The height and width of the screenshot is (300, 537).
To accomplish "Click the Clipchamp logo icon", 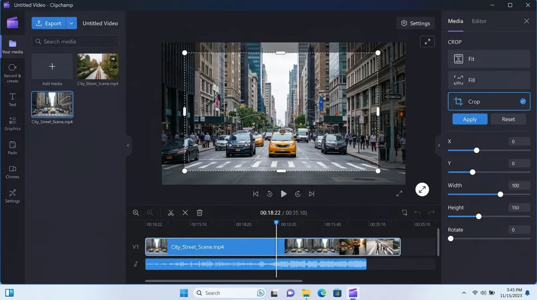I will [13, 22].
